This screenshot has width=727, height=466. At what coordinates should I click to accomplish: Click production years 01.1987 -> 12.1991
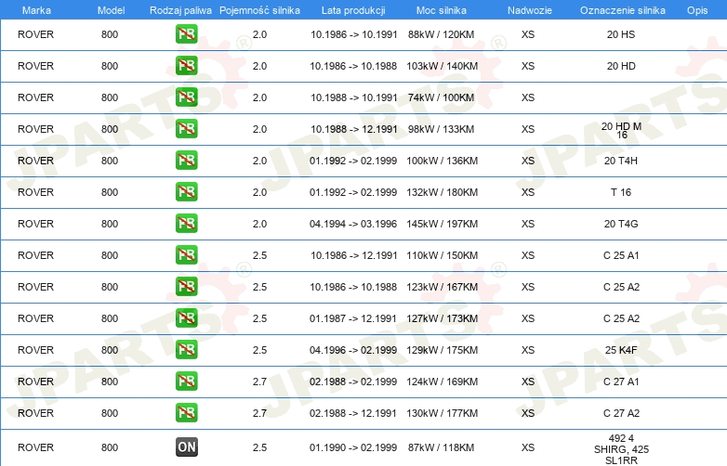353,318
